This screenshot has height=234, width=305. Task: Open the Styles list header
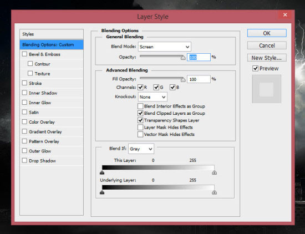52,34
